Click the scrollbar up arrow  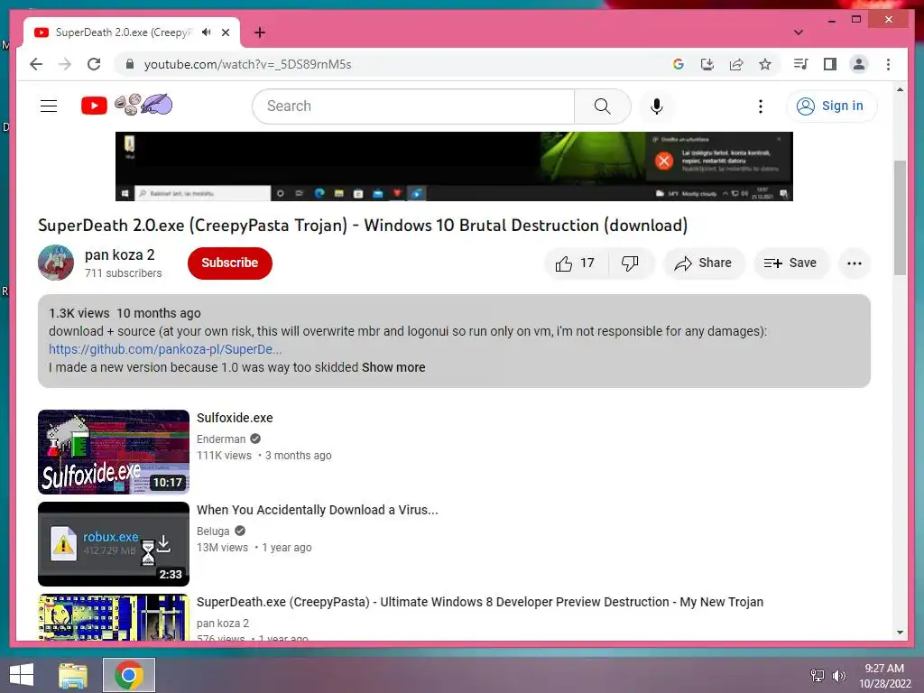(900, 89)
